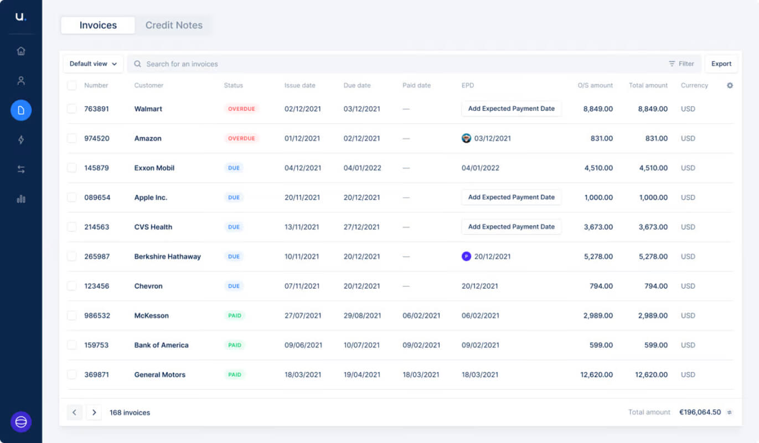759x443 pixels.
Task: Check the Apple Inc. invoice checkbox
Action: [x=72, y=197]
